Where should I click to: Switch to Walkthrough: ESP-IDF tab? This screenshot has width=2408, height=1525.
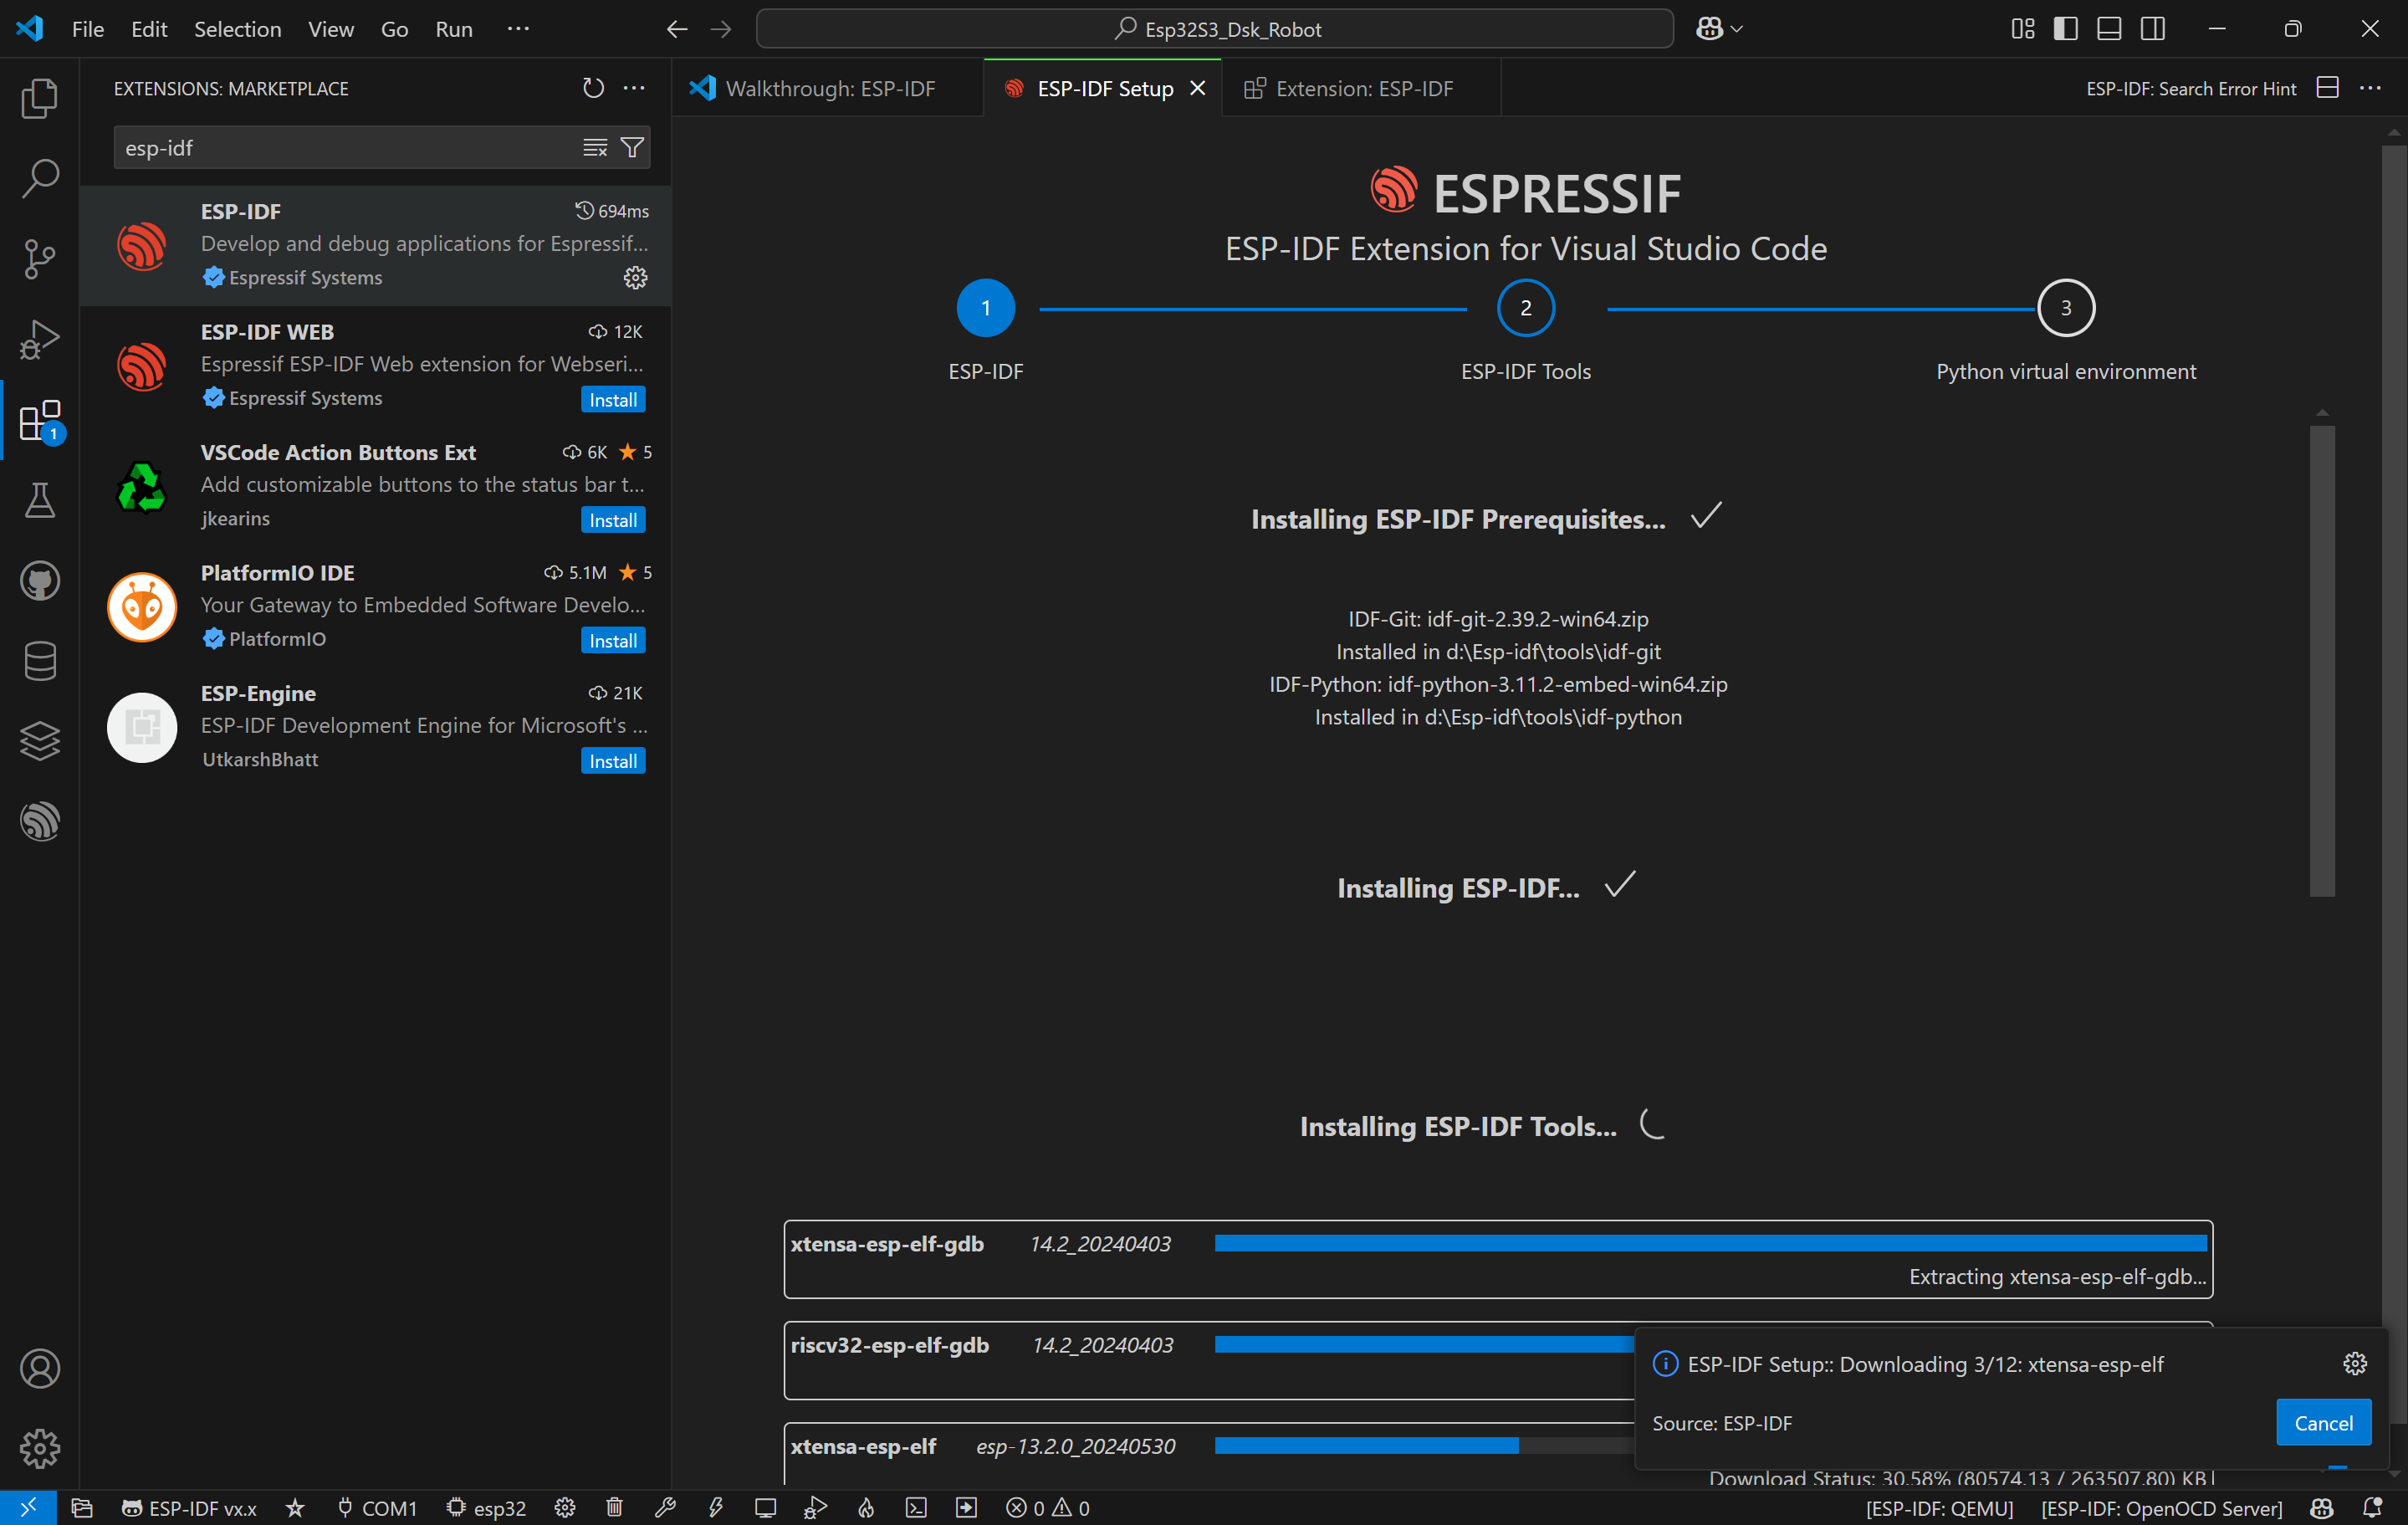click(x=828, y=88)
